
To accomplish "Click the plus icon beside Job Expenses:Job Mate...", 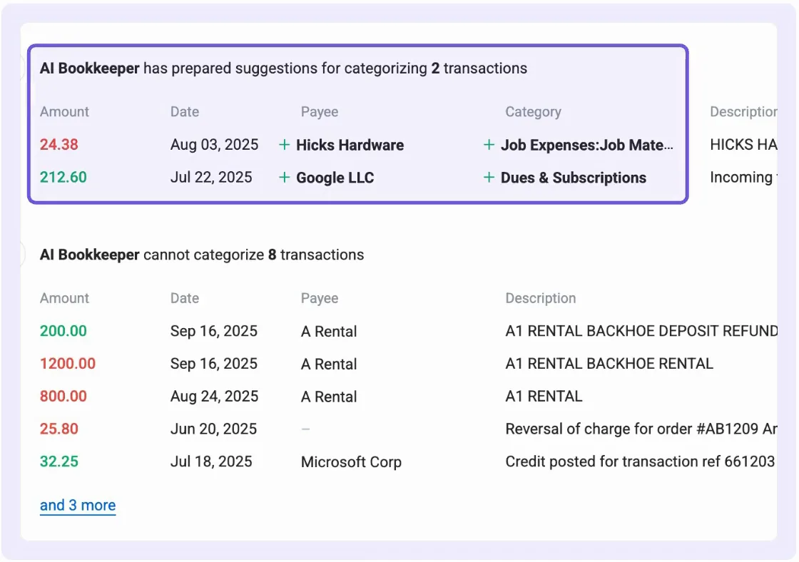I will pyautogui.click(x=489, y=145).
